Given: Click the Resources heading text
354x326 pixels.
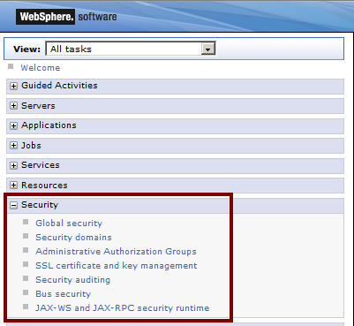Looking at the screenshot, I should pos(44,186).
